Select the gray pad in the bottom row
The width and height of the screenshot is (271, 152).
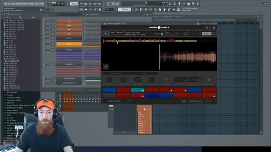109,96
